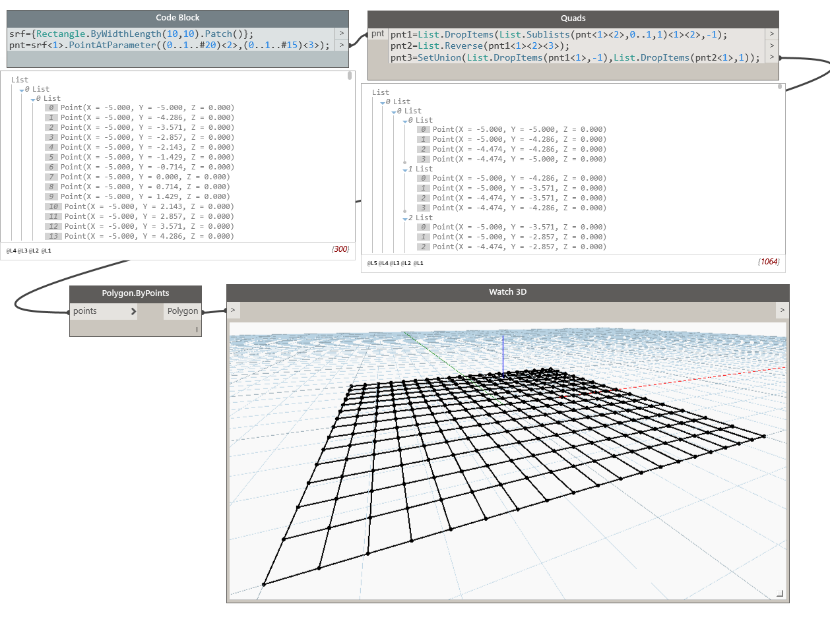Click the Polygon.ByPoints node title
The image size is (830, 629).
coord(135,293)
